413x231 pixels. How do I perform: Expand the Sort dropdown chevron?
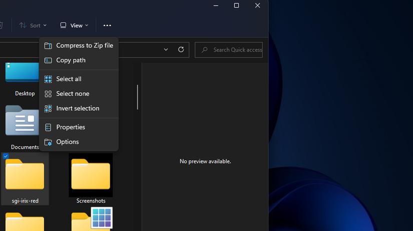[x=45, y=26]
